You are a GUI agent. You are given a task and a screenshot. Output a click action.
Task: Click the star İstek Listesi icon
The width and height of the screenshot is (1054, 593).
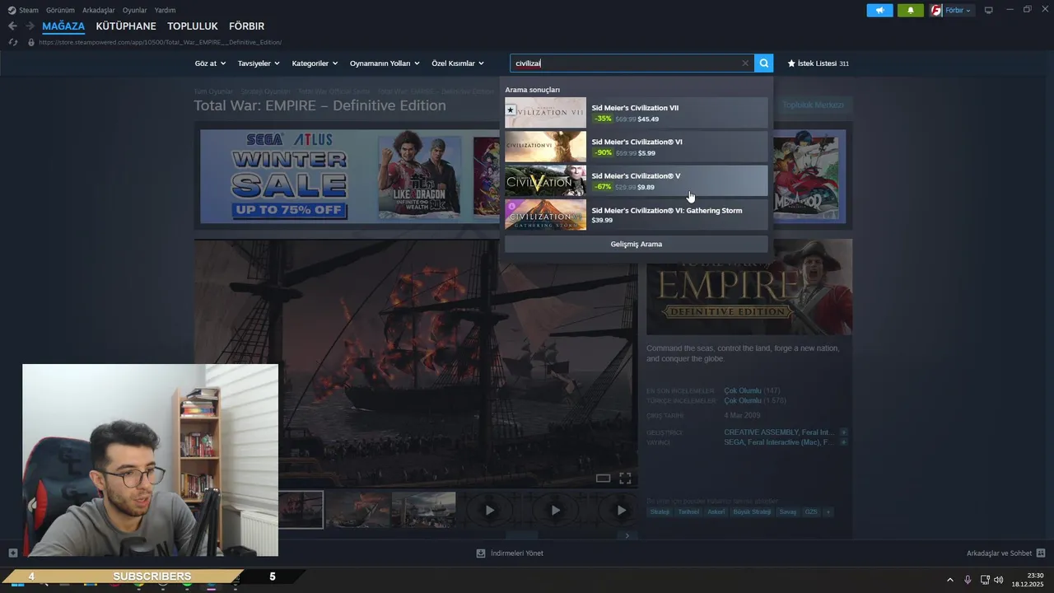(x=791, y=63)
